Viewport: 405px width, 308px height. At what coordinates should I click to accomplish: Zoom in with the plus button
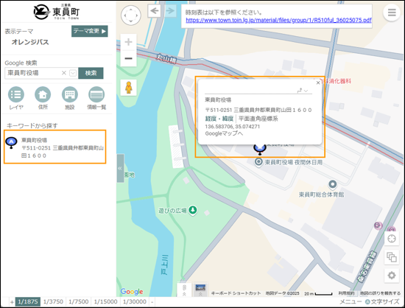[128, 42]
